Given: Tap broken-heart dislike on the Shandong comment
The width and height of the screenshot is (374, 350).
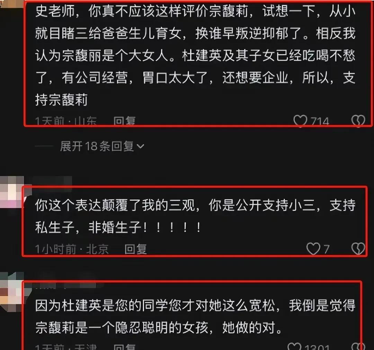Looking at the screenshot, I should tap(358, 121).
